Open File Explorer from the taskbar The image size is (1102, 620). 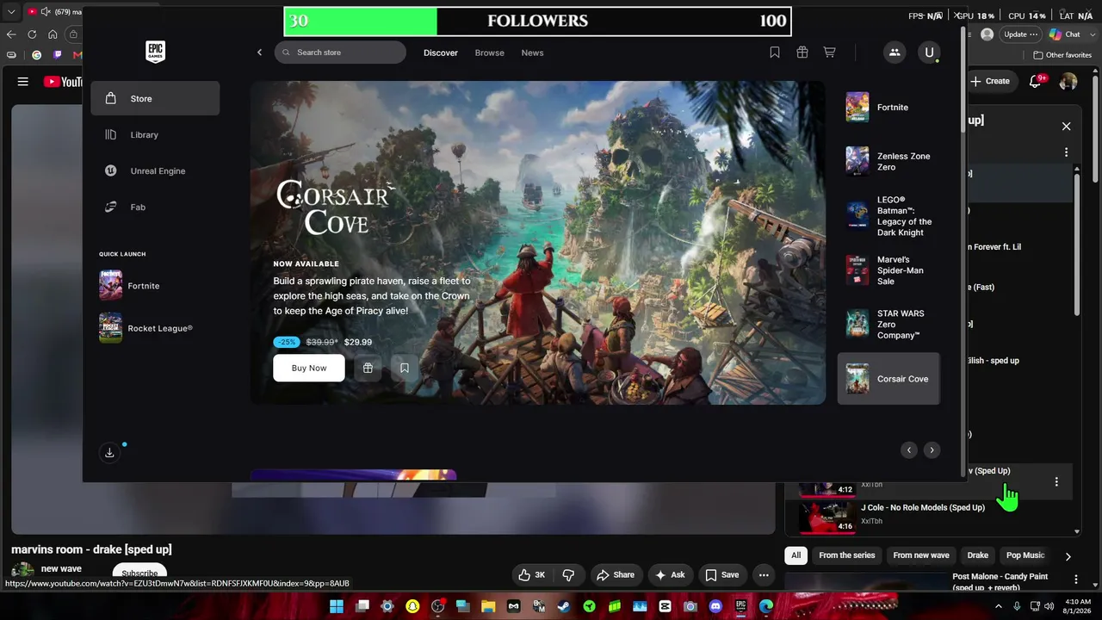point(488,606)
